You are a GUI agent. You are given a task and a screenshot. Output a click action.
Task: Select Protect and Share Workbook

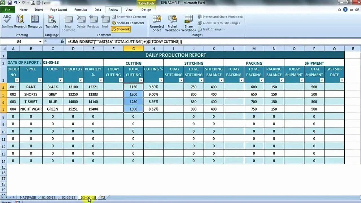[220, 17]
